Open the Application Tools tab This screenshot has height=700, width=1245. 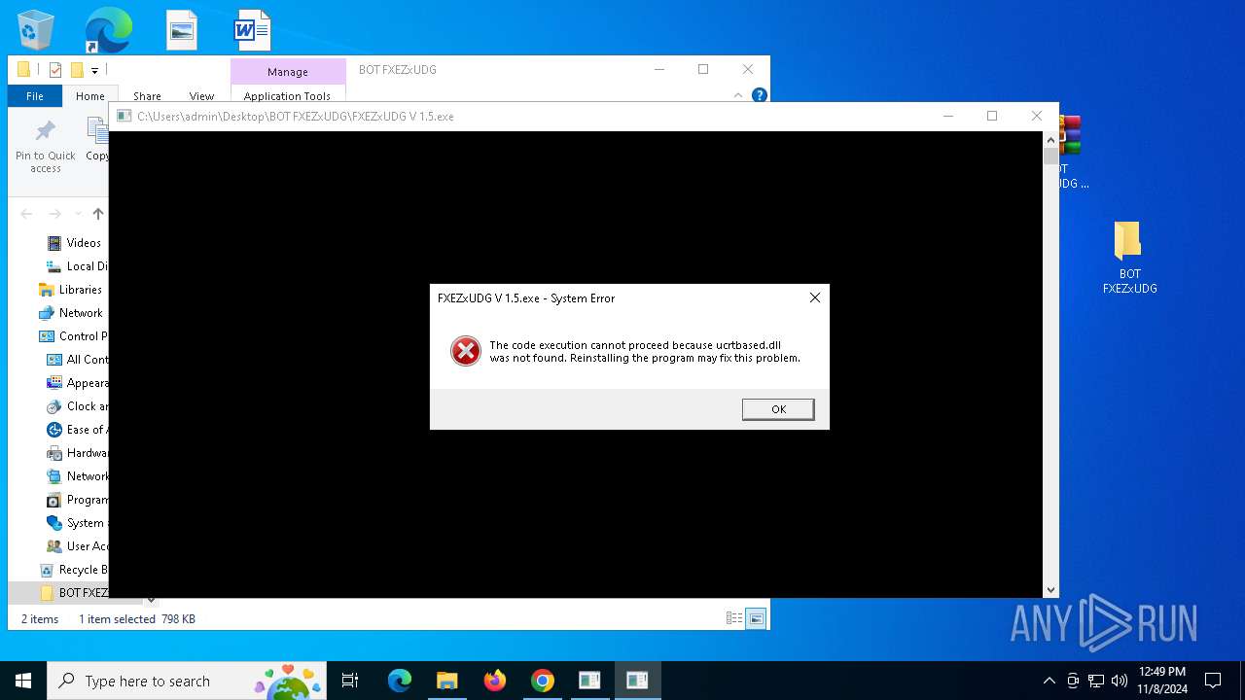click(287, 96)
